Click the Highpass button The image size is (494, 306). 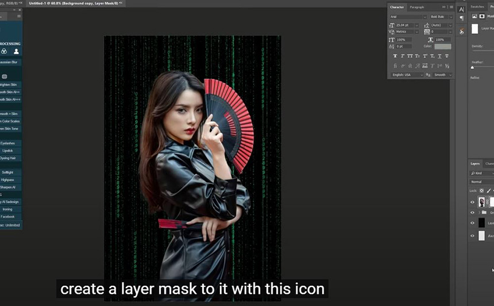click(7, 180)
